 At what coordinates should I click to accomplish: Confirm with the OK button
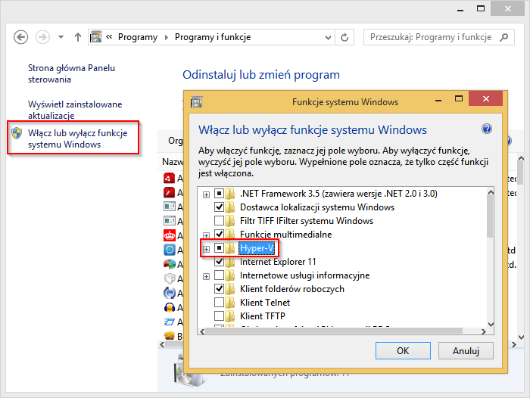pyautogui.click(x=403, y=350)
